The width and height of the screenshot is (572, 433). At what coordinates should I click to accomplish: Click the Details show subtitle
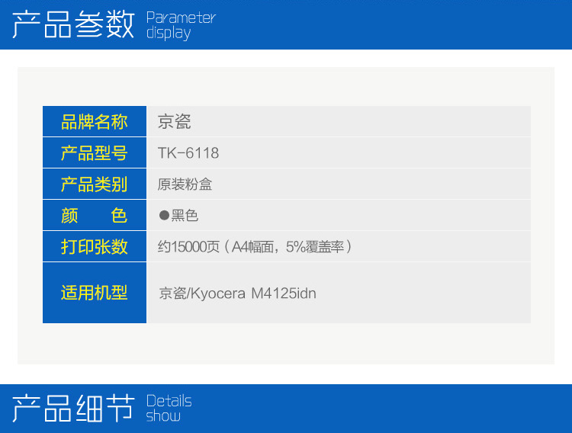(169, 408)
